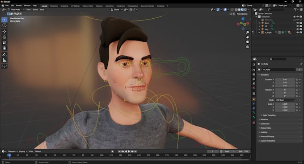304x164 pixels.
Task: Toggle Collection exclude checkbox in outliner
Action: [x=294, y=16]
